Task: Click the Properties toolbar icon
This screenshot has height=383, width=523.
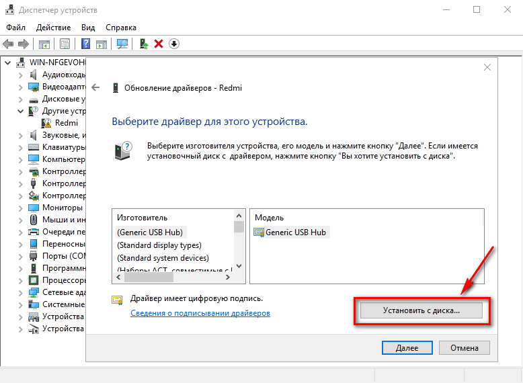Action: tap(65, 44)
